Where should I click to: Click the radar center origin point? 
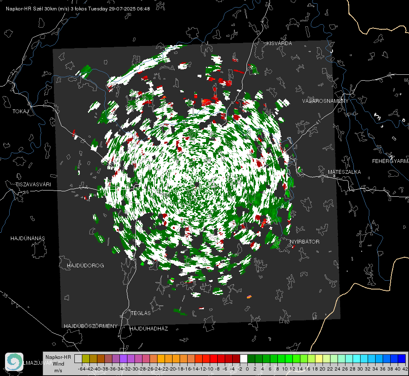point(196,185)
